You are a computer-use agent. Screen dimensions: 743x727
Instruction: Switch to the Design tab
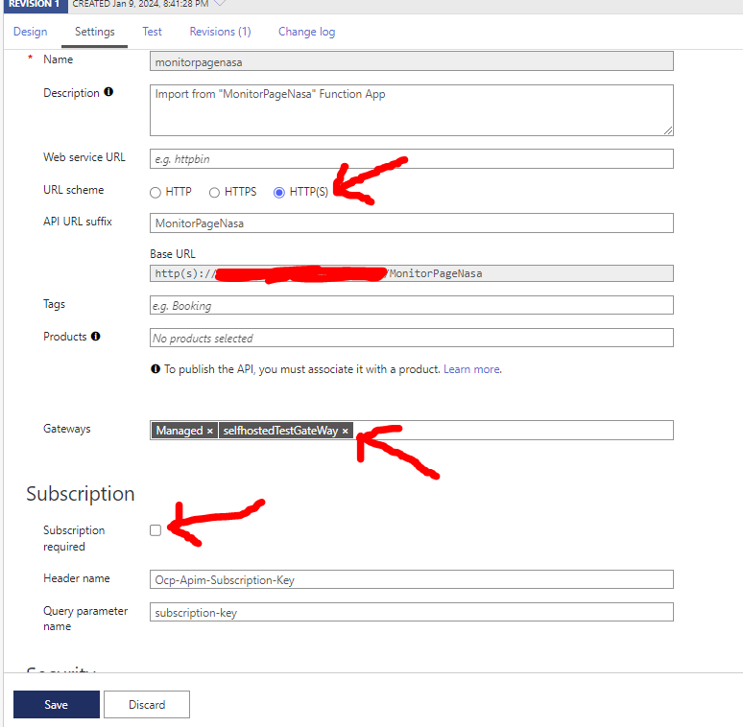pos(30,32)
